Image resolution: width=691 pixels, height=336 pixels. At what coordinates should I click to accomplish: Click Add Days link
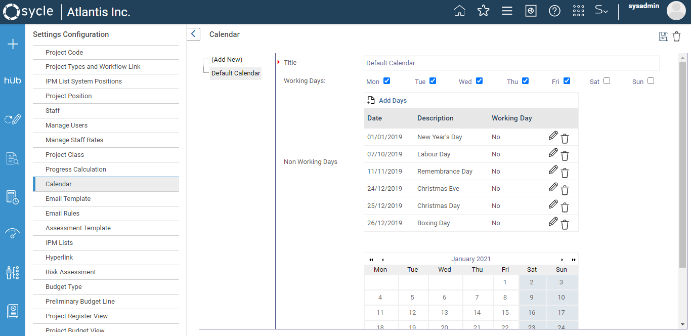point(393,100)
